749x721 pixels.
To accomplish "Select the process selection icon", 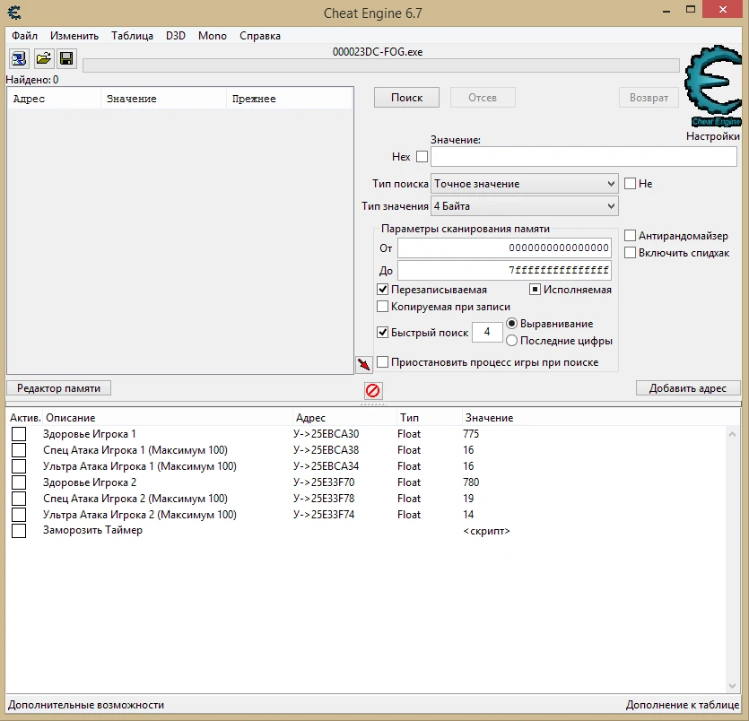I will [19, 58].
